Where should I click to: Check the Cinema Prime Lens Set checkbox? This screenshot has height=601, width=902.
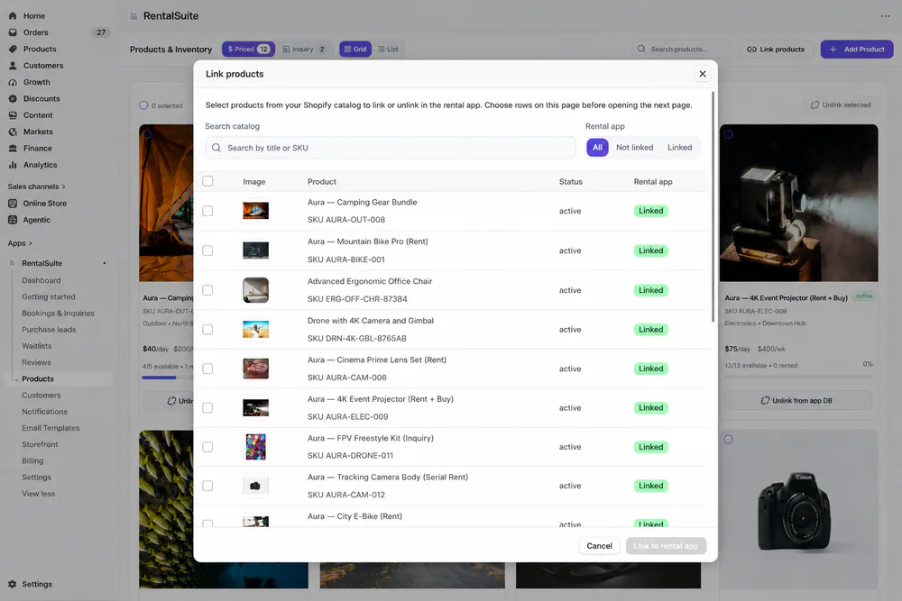click(x=207, y=369)
